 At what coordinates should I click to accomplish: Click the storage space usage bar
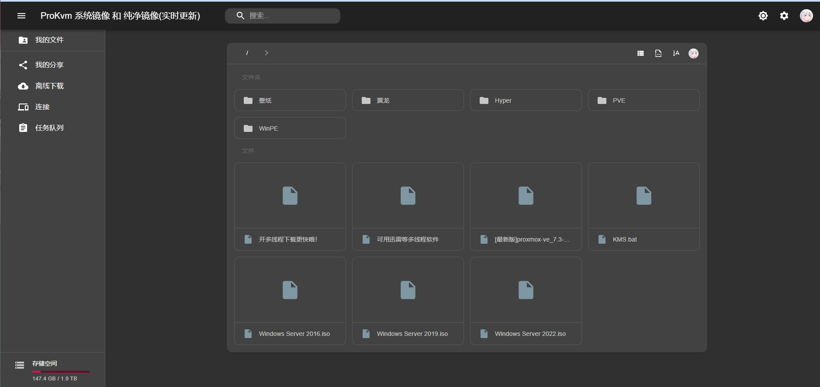tap(61, 372)
